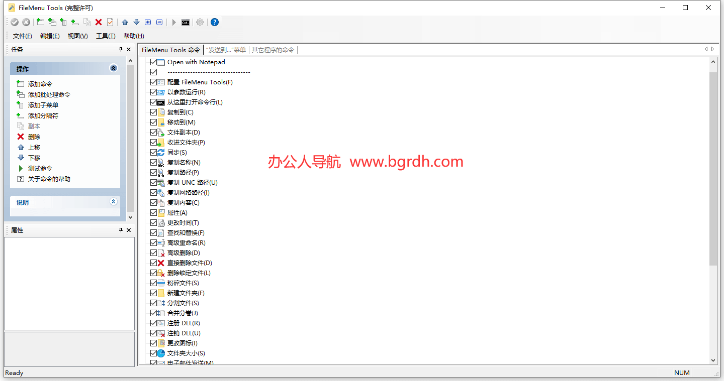The width and height of the screenshot is (724, 381).
Task: Click the run command arrow toolbar icon
Action: [173, 22]
